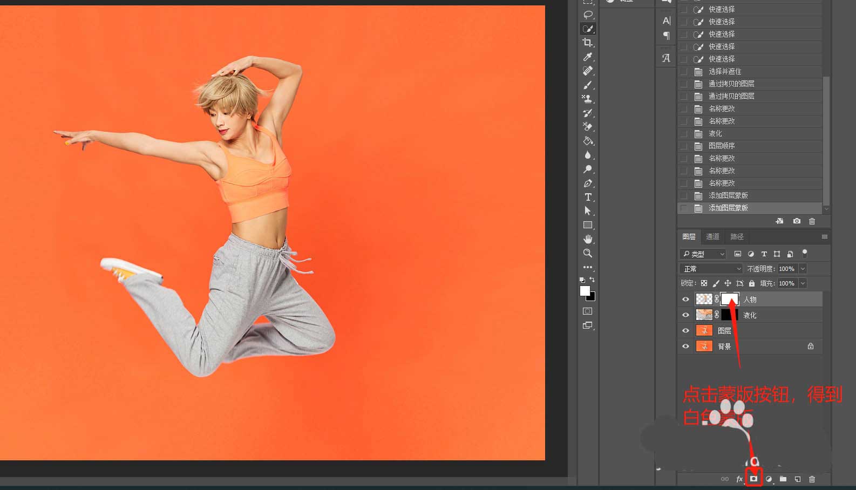Select the Hand tool
The image size is (856, 490).
click(588, 239)
